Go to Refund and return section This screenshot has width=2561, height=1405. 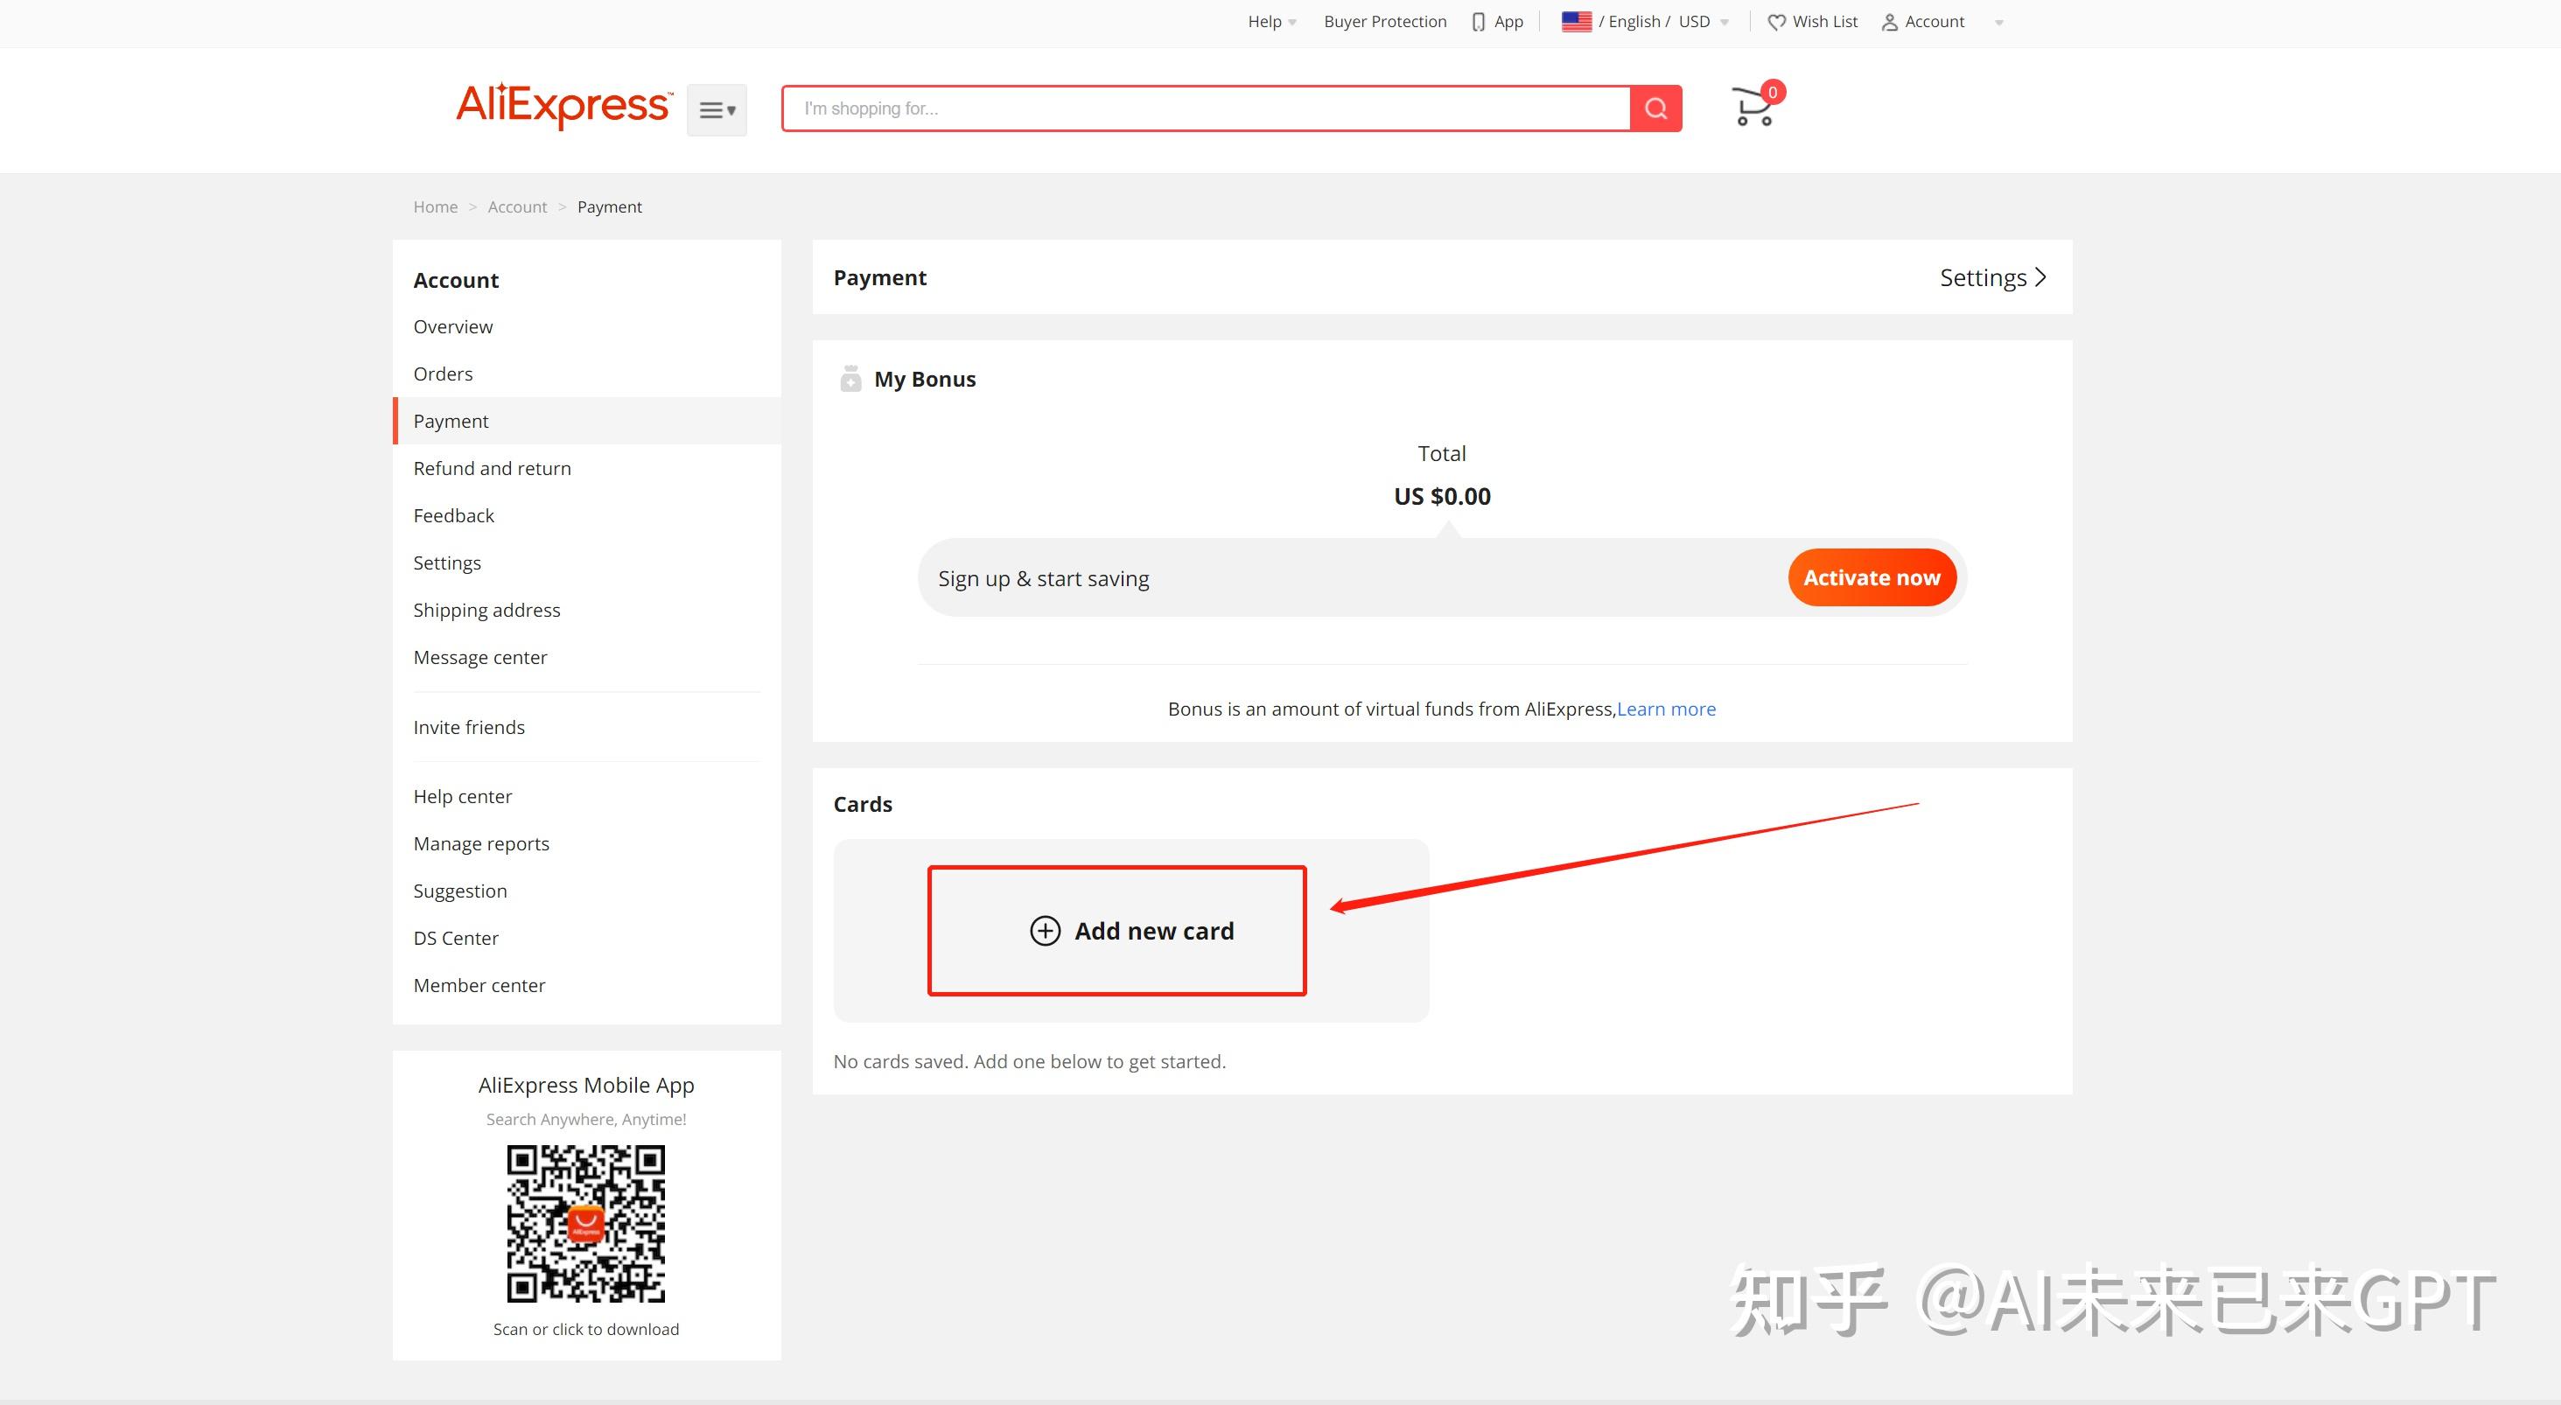[492, 468]
